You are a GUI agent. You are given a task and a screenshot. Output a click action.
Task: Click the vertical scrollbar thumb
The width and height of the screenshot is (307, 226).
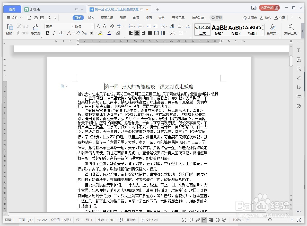(291, 61)
